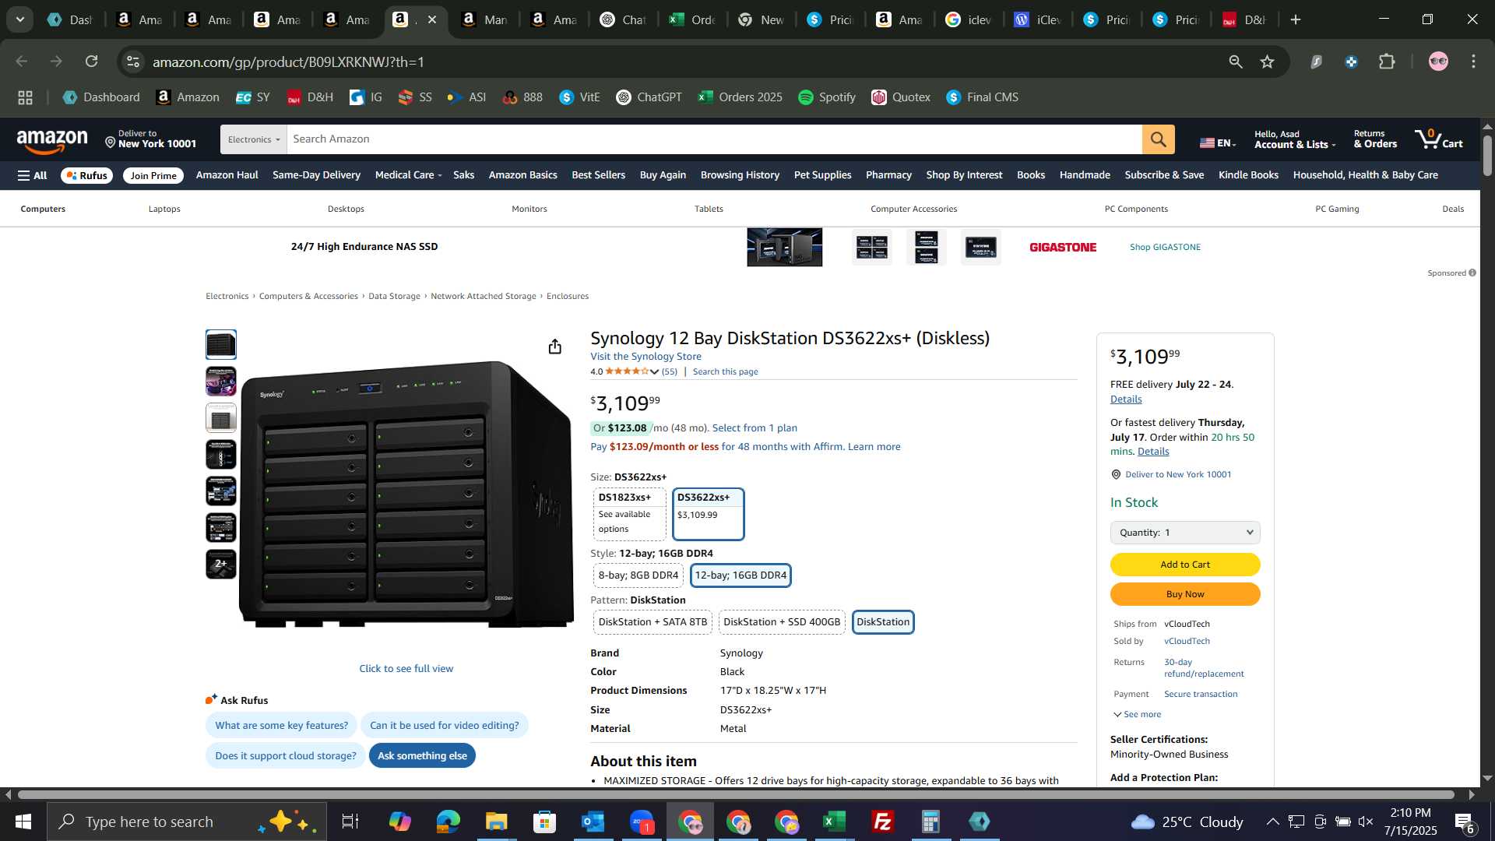Open the Quantity dropdown
The width and height of the screenshot is (1495, 841).
click(1184, 533)
